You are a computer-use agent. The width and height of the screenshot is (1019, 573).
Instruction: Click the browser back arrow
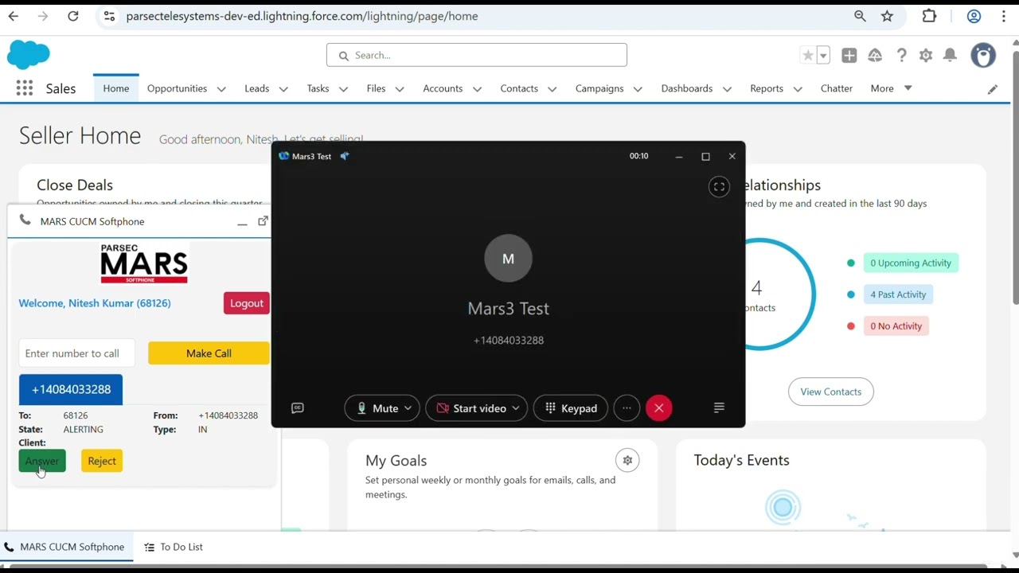[14, 16]
